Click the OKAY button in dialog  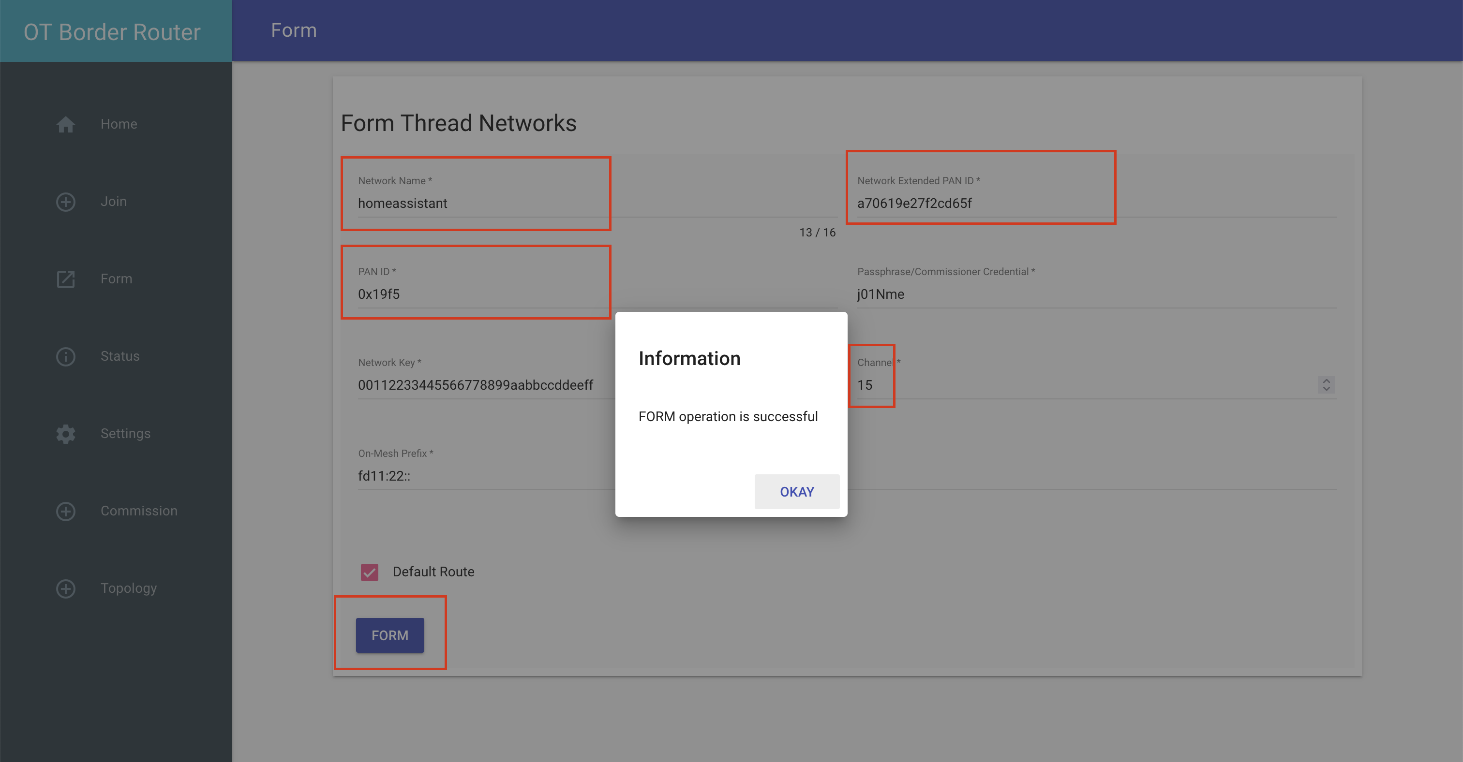(x=797, y=491)
